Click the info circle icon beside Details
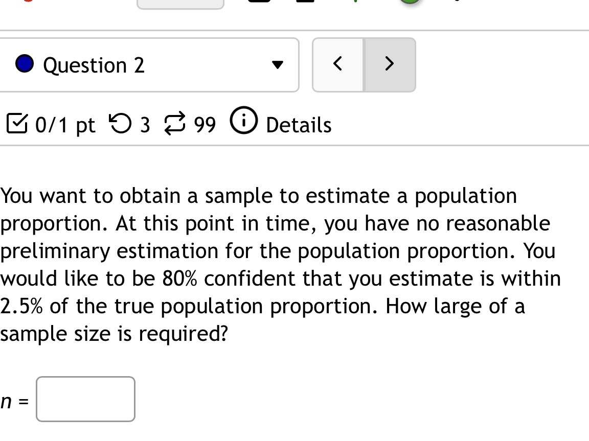Viewport: 589px width, 441px height. tap(244, 122)
